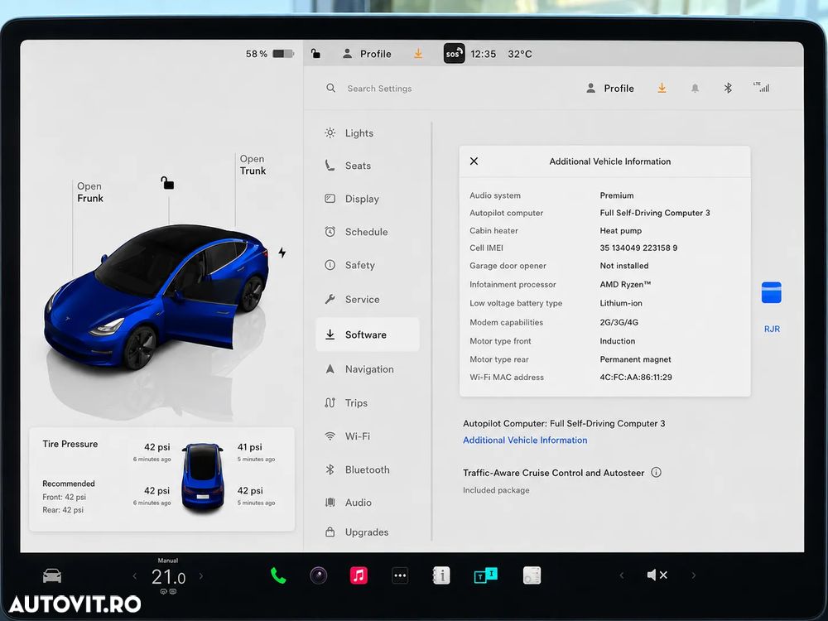Tap Open Trunk

[253, 165]
